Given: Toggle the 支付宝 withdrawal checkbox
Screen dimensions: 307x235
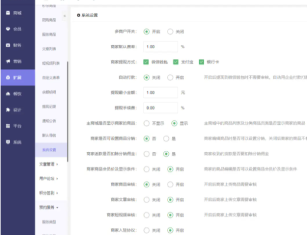Looking at the screenshot, I should click(175, 62).
